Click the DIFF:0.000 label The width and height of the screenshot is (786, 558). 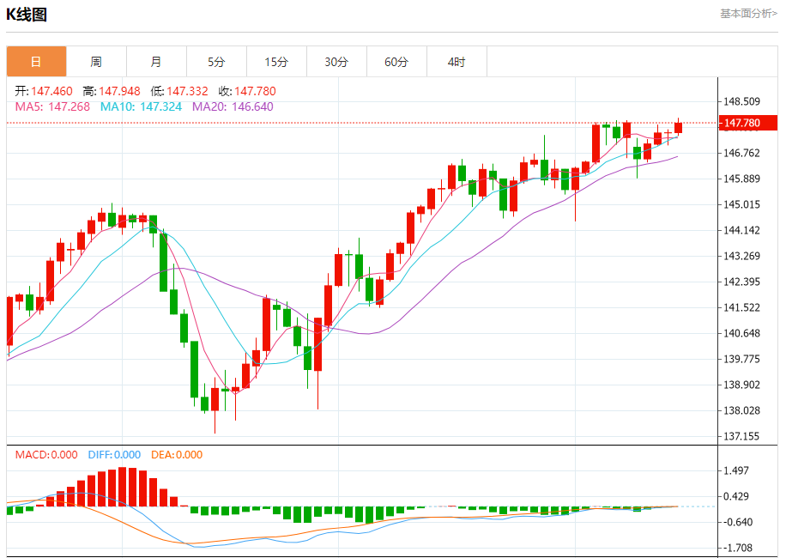pos(114,455)
